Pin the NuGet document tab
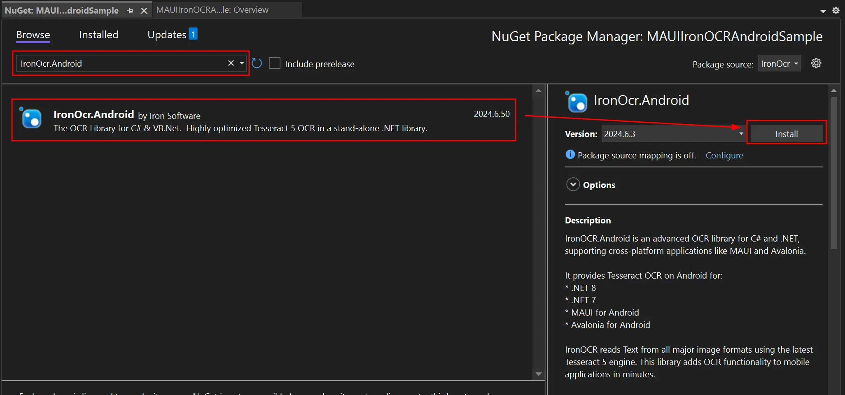This screenshot has width=845, height=395. pos(130,11)
